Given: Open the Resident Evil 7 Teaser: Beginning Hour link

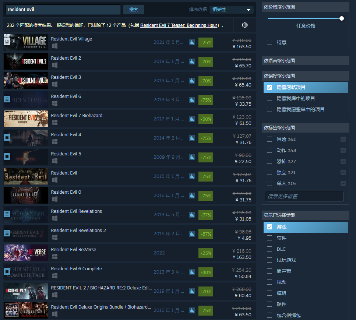Looking at the screenshot, I should point(179,25).
